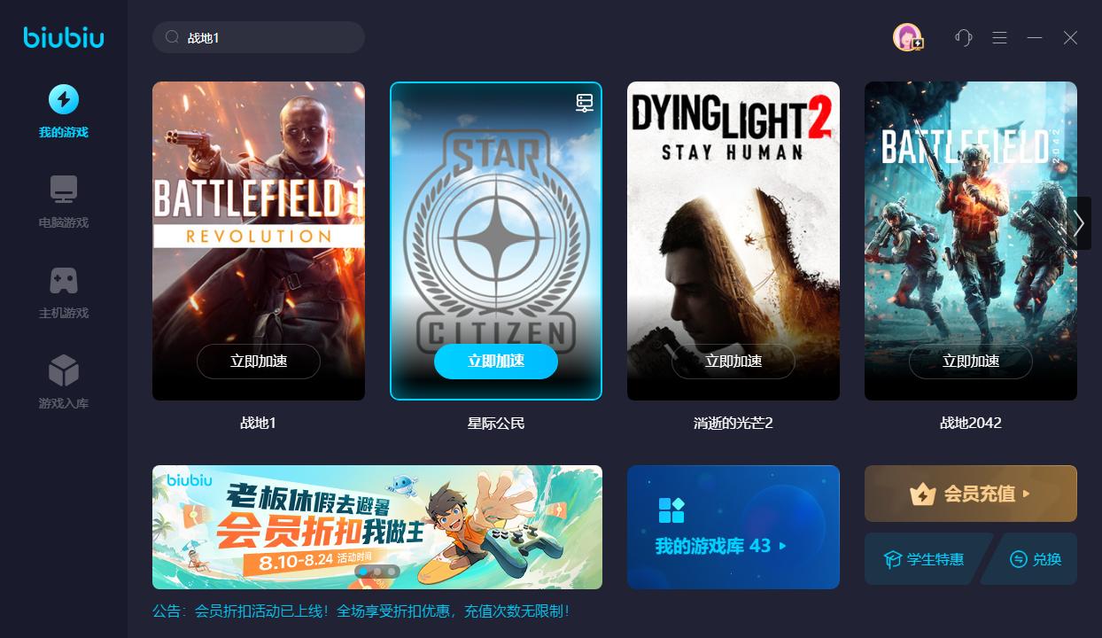Open 电脑游戏 in the sidebar
This screenshot has height=638, width=1102.
point(63,202)
